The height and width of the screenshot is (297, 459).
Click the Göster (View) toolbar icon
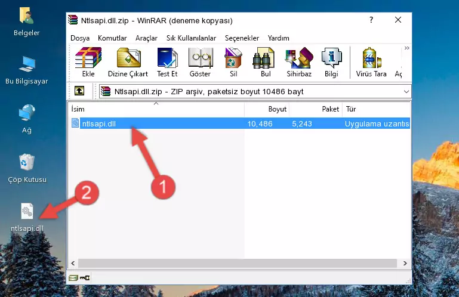tap(200, 62)
